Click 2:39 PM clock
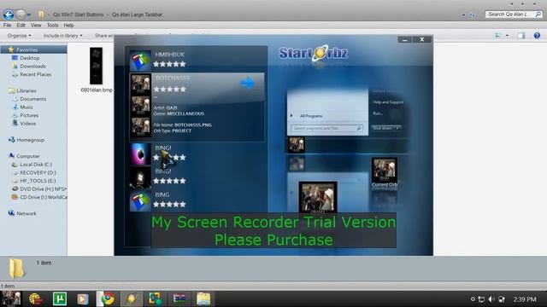Image resolution: width=547 pixels, height=307 pixels. click(525, 299)
